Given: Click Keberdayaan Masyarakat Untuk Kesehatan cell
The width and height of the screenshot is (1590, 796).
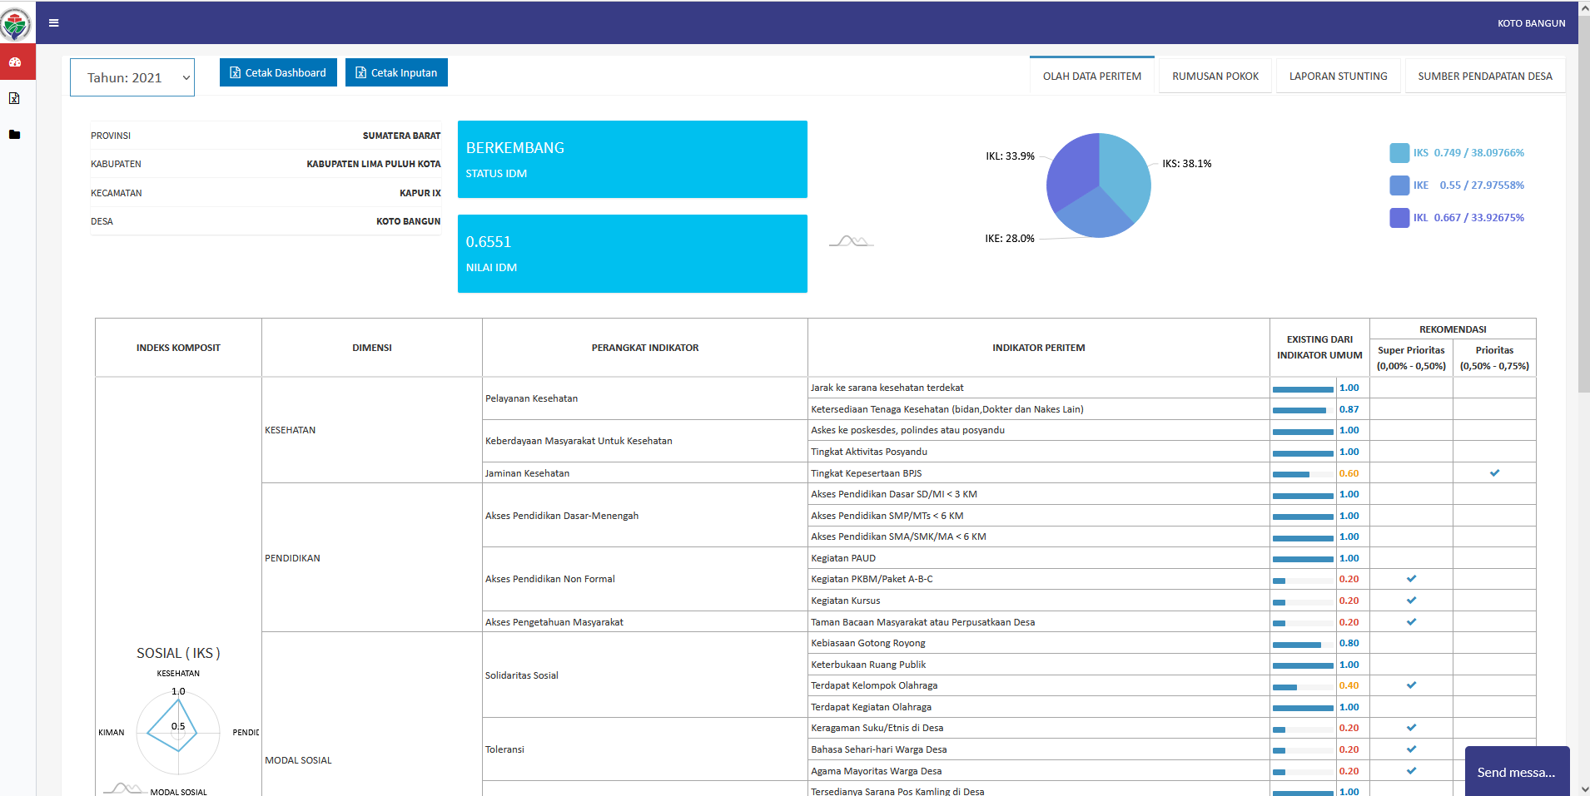Looking at the screenshot, I should coord(645,441).
